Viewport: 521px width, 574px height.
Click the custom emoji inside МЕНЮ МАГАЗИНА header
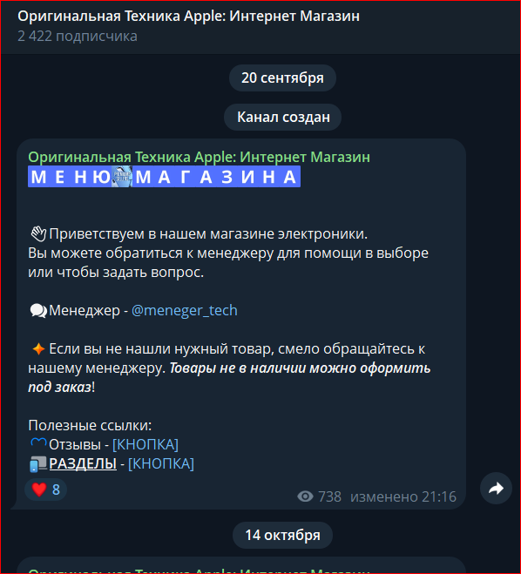coord(122,177)
